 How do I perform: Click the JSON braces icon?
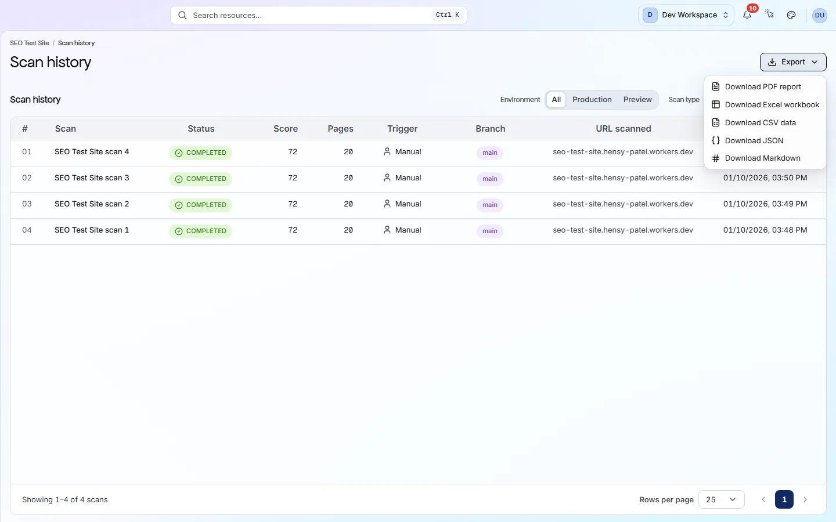click(716, 140)
